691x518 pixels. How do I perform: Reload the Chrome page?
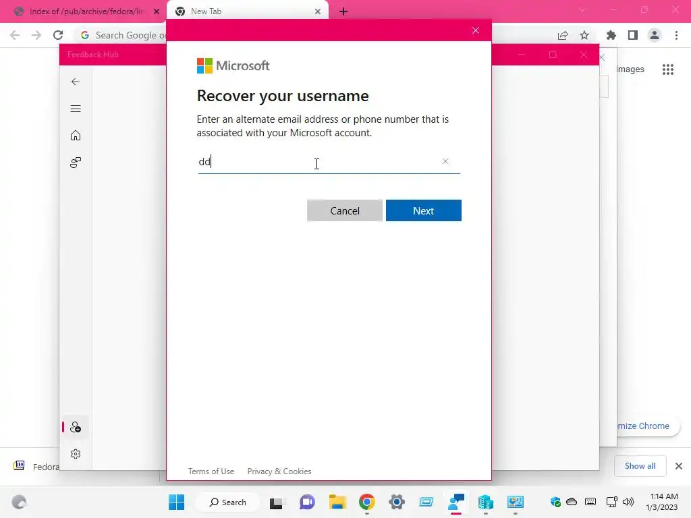pyautogui.click(x=58, y=35)
